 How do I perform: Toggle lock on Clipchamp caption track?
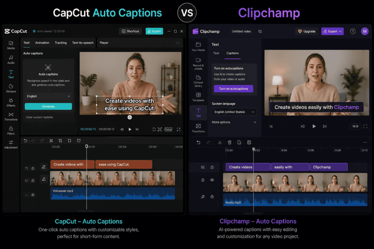coord(212,167)
